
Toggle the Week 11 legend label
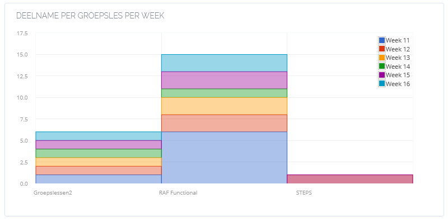(398, 40)
